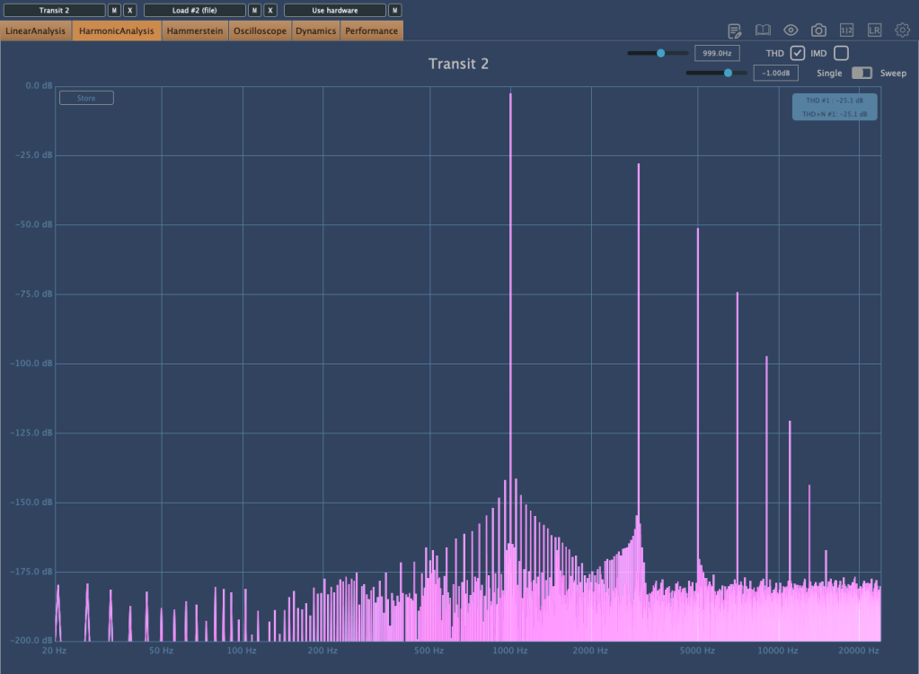Click the eye visibility icon
Viewport: 919px width, 674px height.
[x=791, y=31]
